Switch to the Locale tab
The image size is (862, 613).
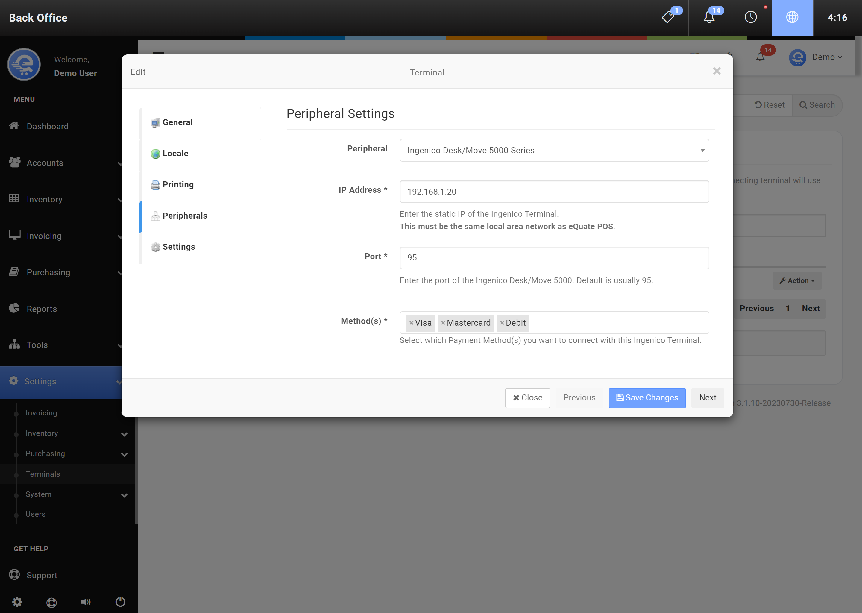(175, 154)
